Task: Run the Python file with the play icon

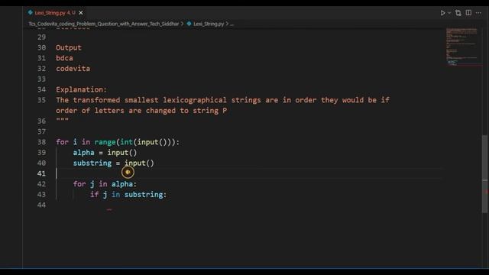Action: 442,13
